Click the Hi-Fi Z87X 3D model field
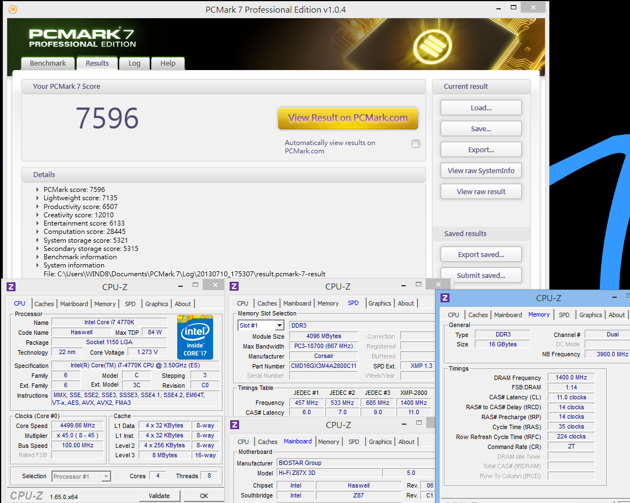 coord(329,473)
